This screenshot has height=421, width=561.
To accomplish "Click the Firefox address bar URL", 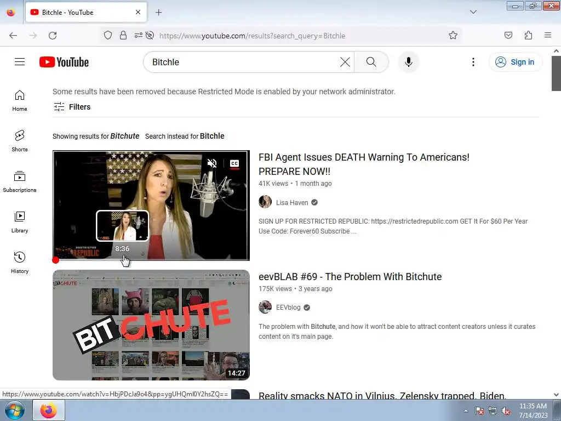I will [x=252, y=36].
